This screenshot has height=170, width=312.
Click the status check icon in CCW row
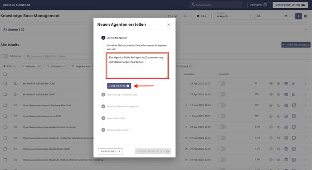click(x=271, y=84)
